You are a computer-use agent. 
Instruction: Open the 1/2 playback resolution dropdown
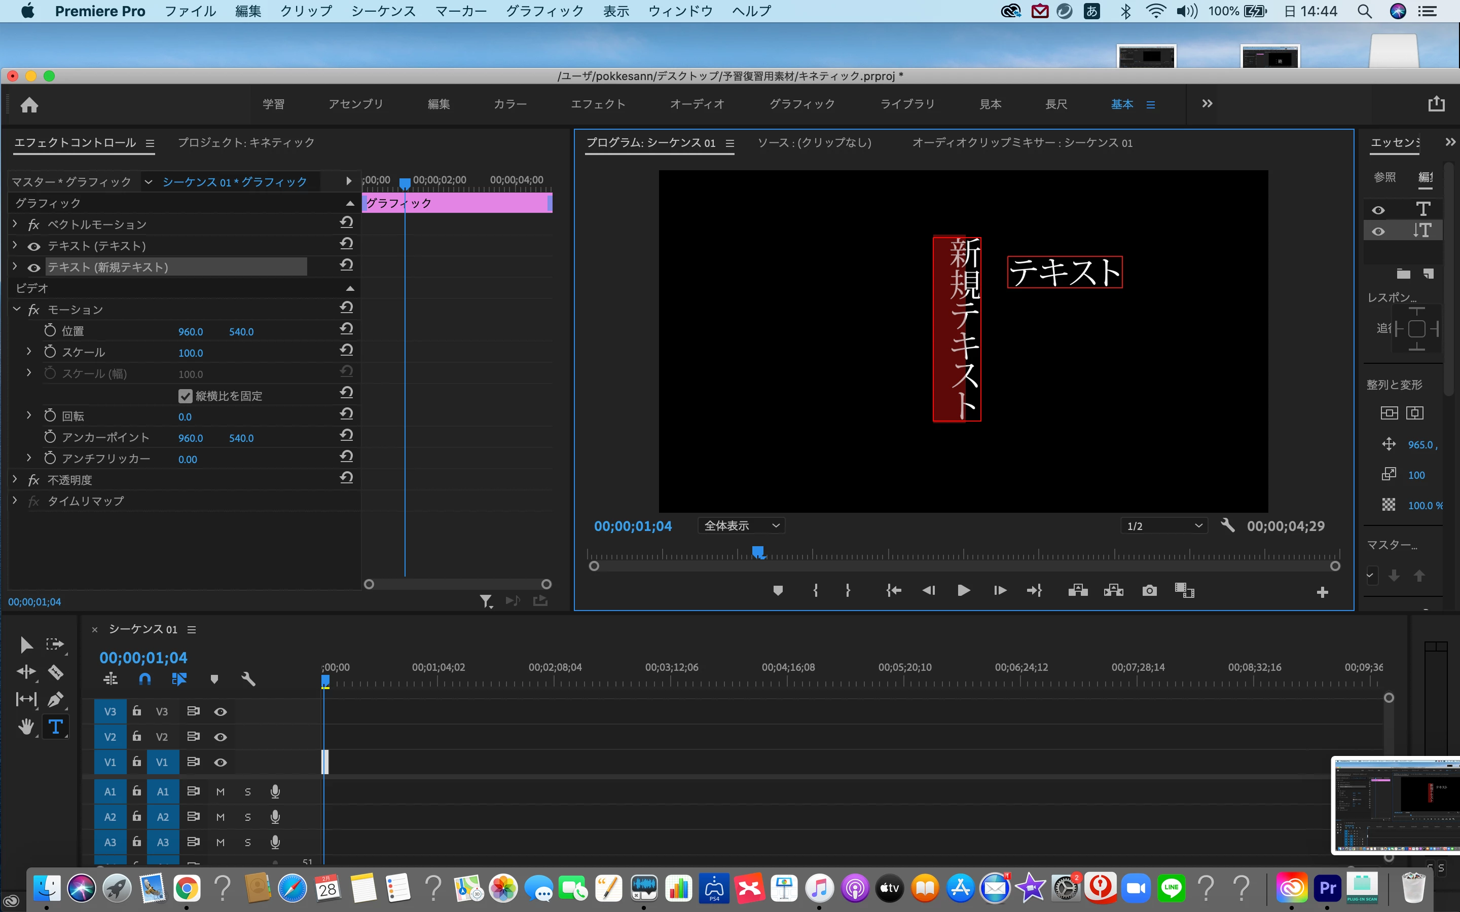1163,526
